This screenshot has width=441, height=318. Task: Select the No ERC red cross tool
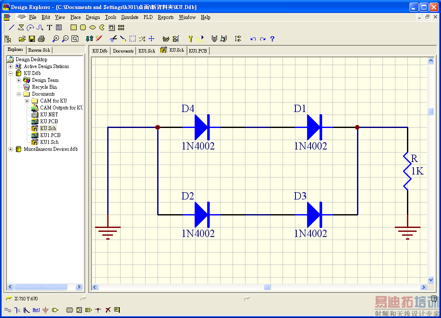tap(108, 310)
